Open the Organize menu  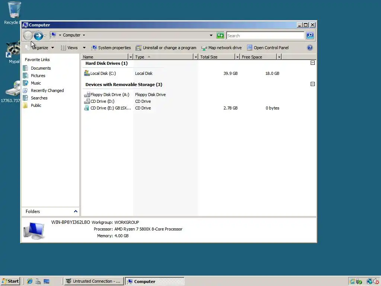coord(40,48)
